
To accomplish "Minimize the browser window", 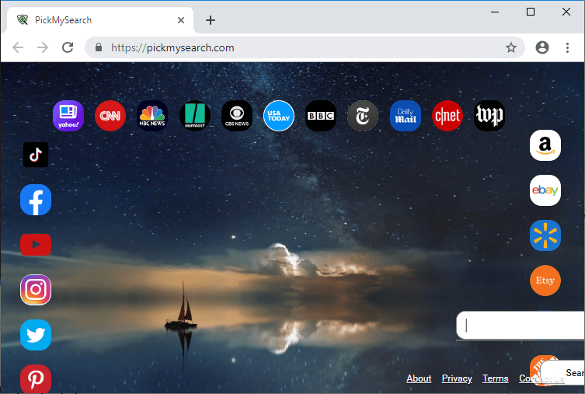I will (495, 12).
